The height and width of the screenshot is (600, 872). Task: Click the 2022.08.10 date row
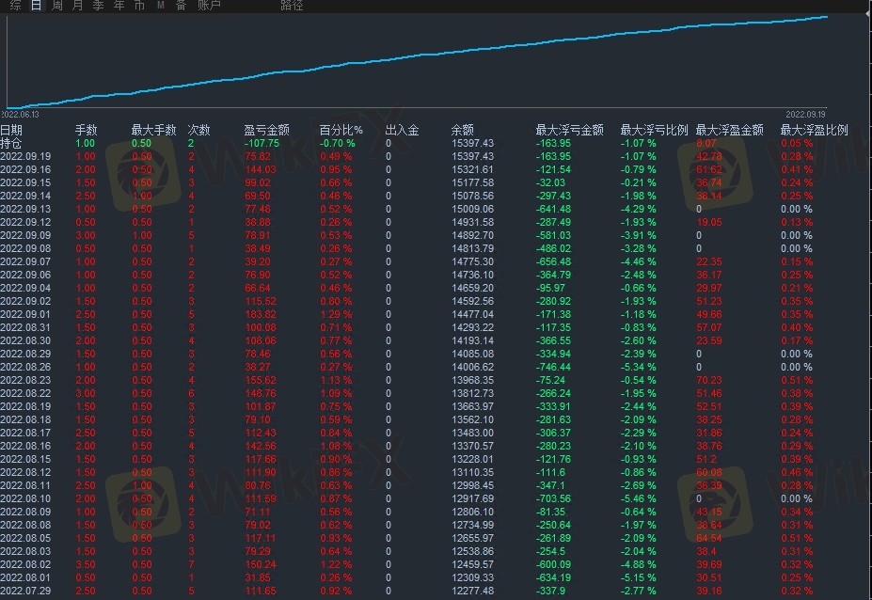tap(24, 498)
